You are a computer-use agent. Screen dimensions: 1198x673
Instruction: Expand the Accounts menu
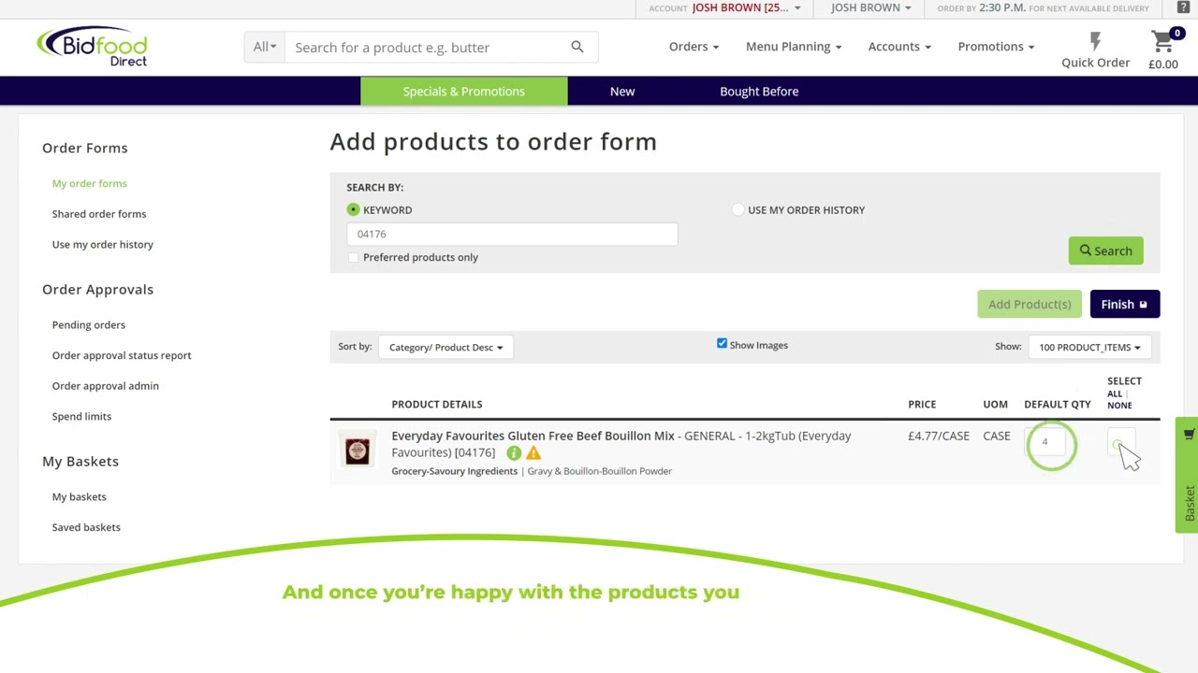pyautogui.click(x=899, y=46)
